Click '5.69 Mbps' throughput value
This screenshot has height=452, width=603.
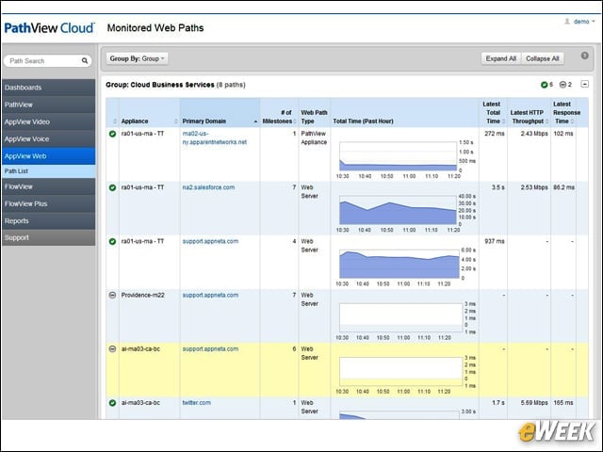pyautogui.click(x=534, y=403)
